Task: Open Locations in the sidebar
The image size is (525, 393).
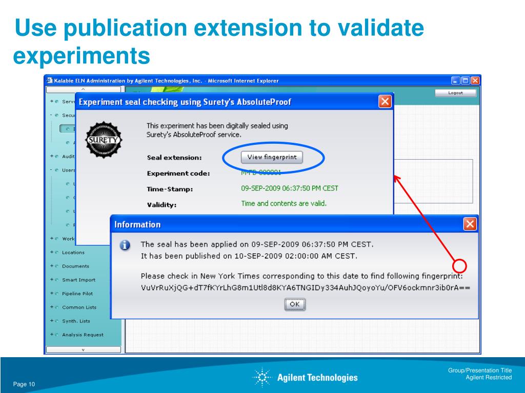Action: coord(73,253)
